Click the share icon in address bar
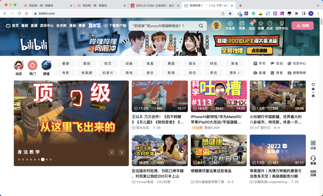Image resolution: width=323 pixels, height=196 pixels. pyautogui.click(x=223, y=13)
